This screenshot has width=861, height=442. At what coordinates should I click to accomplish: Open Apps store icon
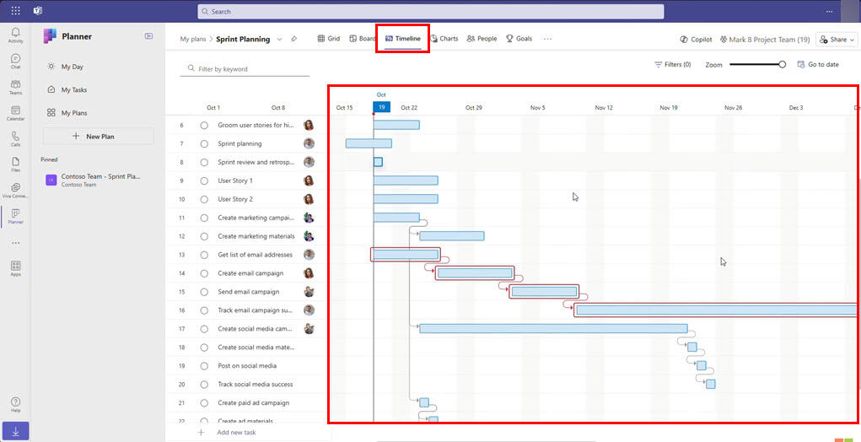pos(15,268)
